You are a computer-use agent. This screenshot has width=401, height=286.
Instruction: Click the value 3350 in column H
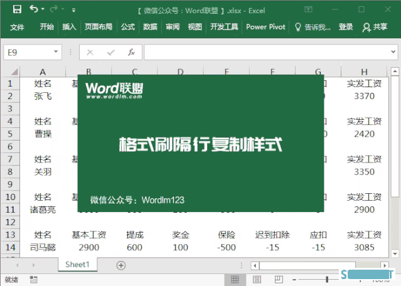pos(364,172)
